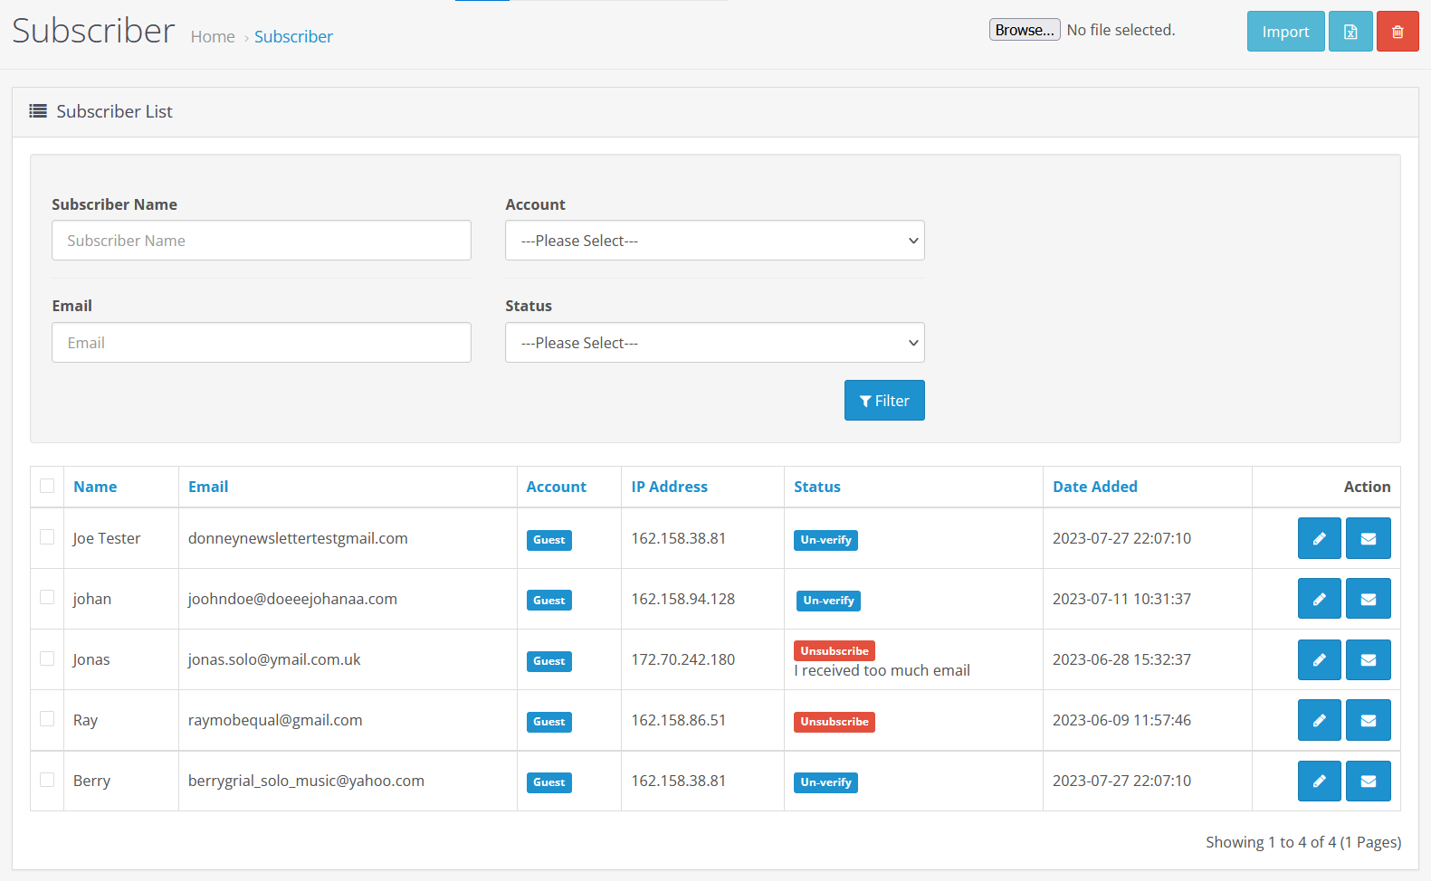Send email to Ray via envelope icon
The image size is (1431, 881).
pos(1368,720)
